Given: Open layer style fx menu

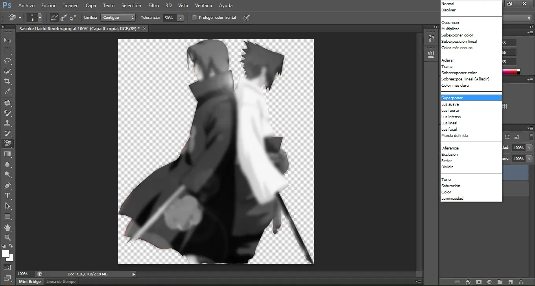Looking at the screenshot, I should pos(469,282).
